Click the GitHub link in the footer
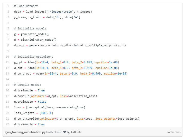The width and height of the screenshot is (184, 138). pos(76,132)
